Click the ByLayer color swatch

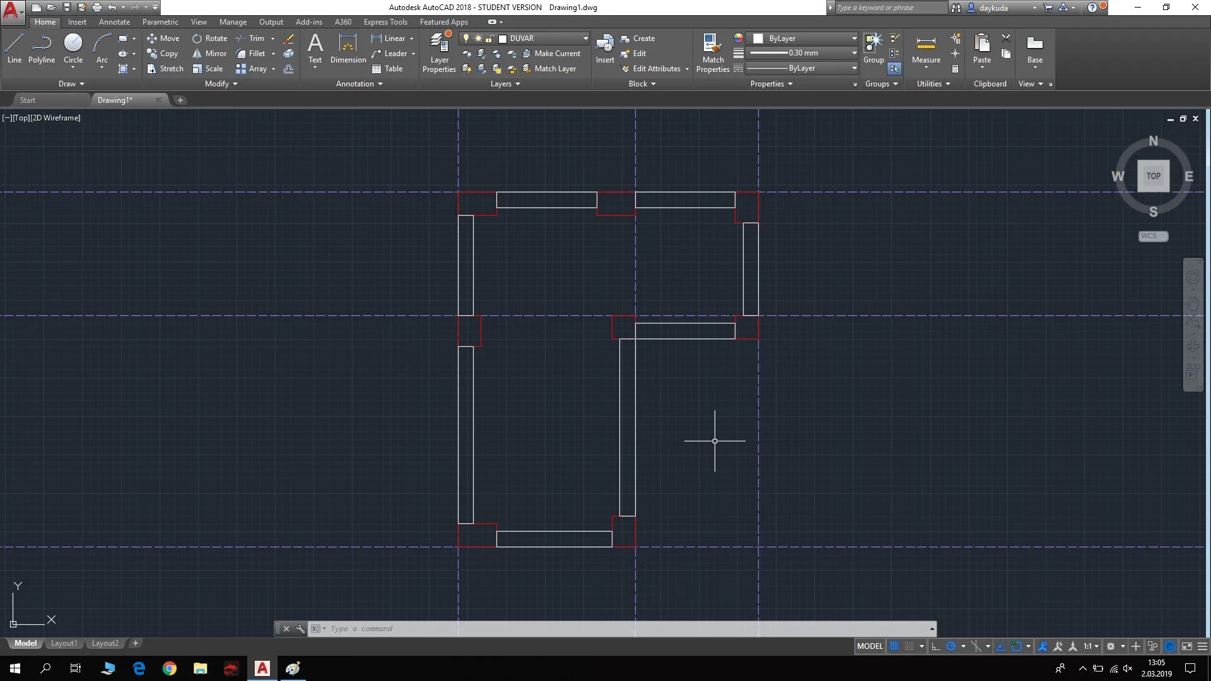tap(759, 38)
